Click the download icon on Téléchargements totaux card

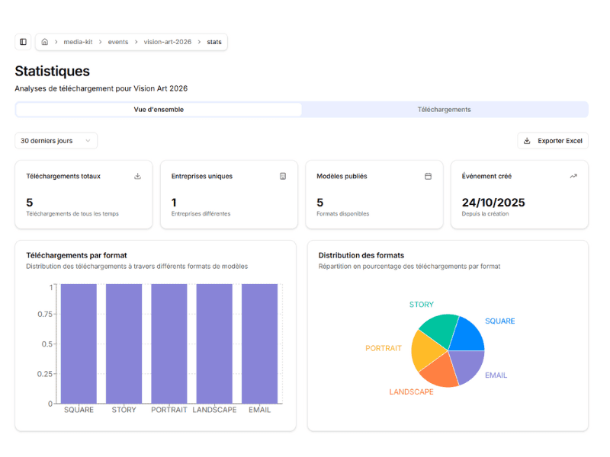(137, 176)
